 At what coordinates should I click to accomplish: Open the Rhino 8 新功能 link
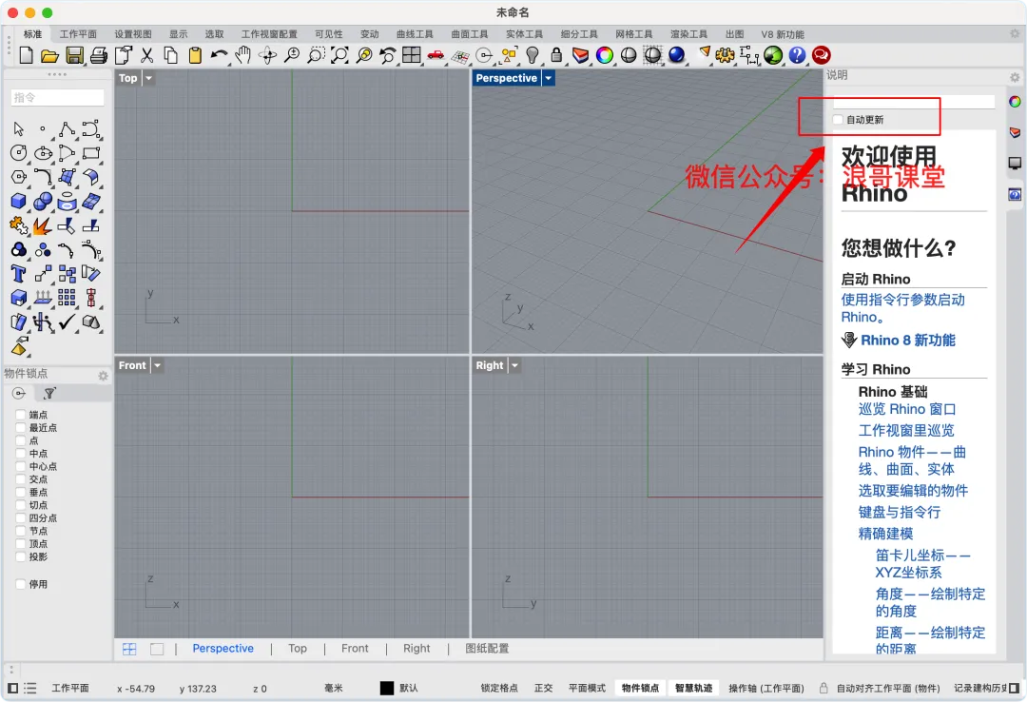[908, 341]
